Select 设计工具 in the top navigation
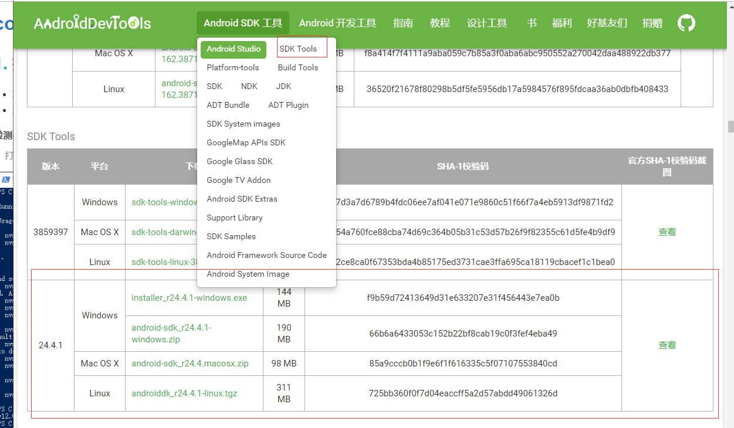The image size is (734, 428). coord(487,23)
